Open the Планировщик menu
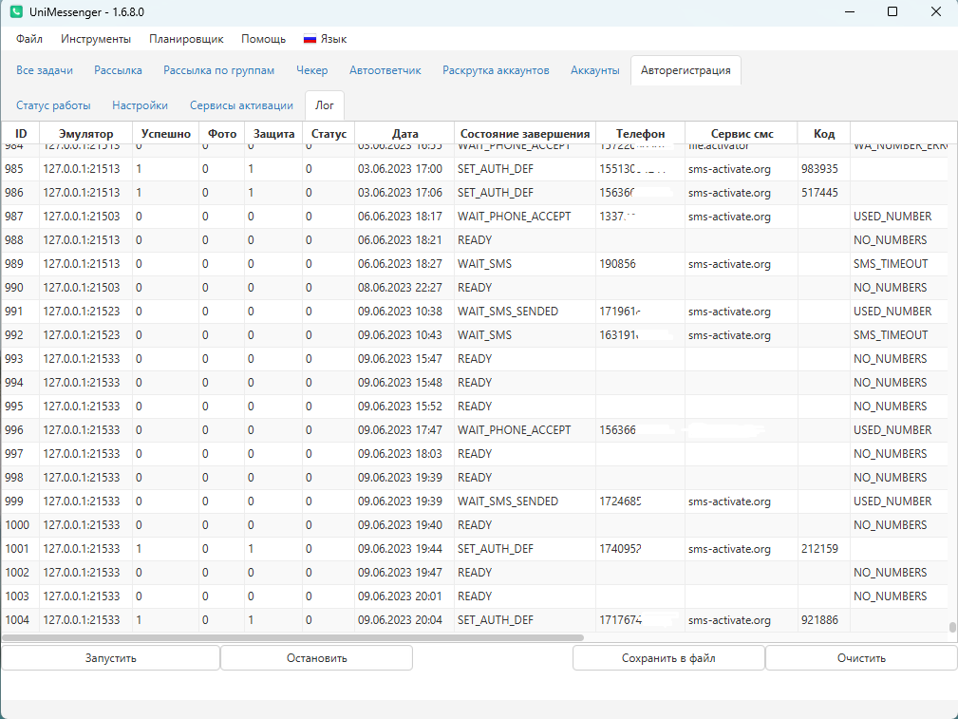The image size is (958, 719). click(x=186, y=39)
